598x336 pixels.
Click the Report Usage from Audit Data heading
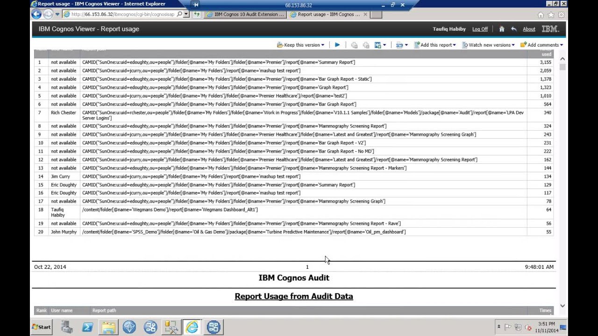coord(294,296)
